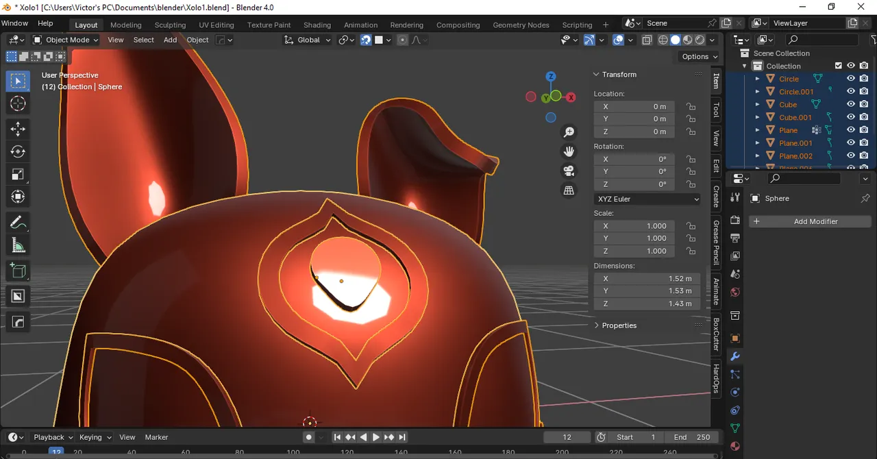The height and width of the screenshot is (459, 877).
Task: Collapse the Collection in outliner
Action: pos(745,66)
